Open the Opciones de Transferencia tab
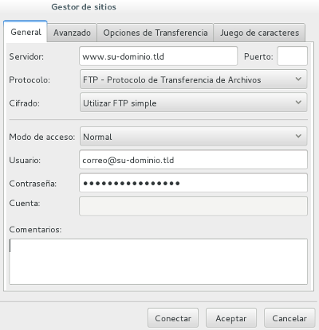Viewport: 319px width, 330px height. [156, 33]
